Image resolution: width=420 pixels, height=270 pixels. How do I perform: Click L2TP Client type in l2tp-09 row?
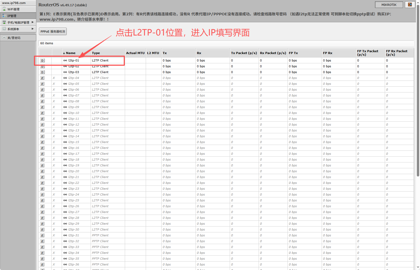[100, 107]
